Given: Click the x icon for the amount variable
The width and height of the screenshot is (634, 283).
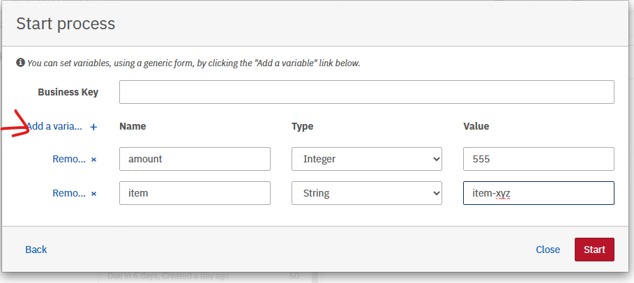Looking at the screenshot, I should (x=93, y=159).
